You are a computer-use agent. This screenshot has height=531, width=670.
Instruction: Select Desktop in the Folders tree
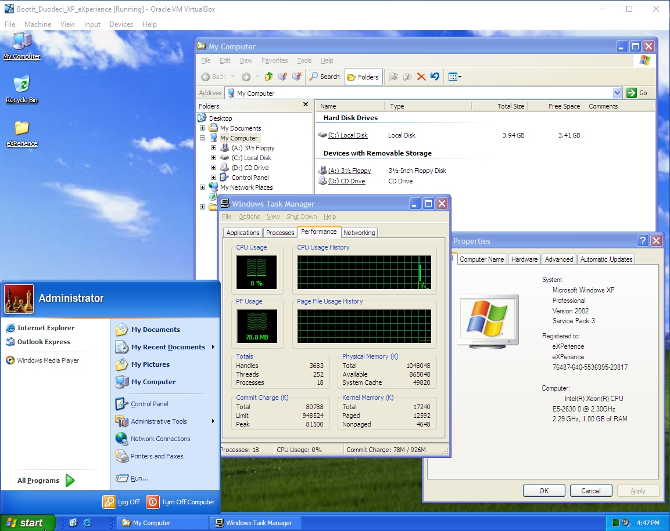(x=220, y=118)
